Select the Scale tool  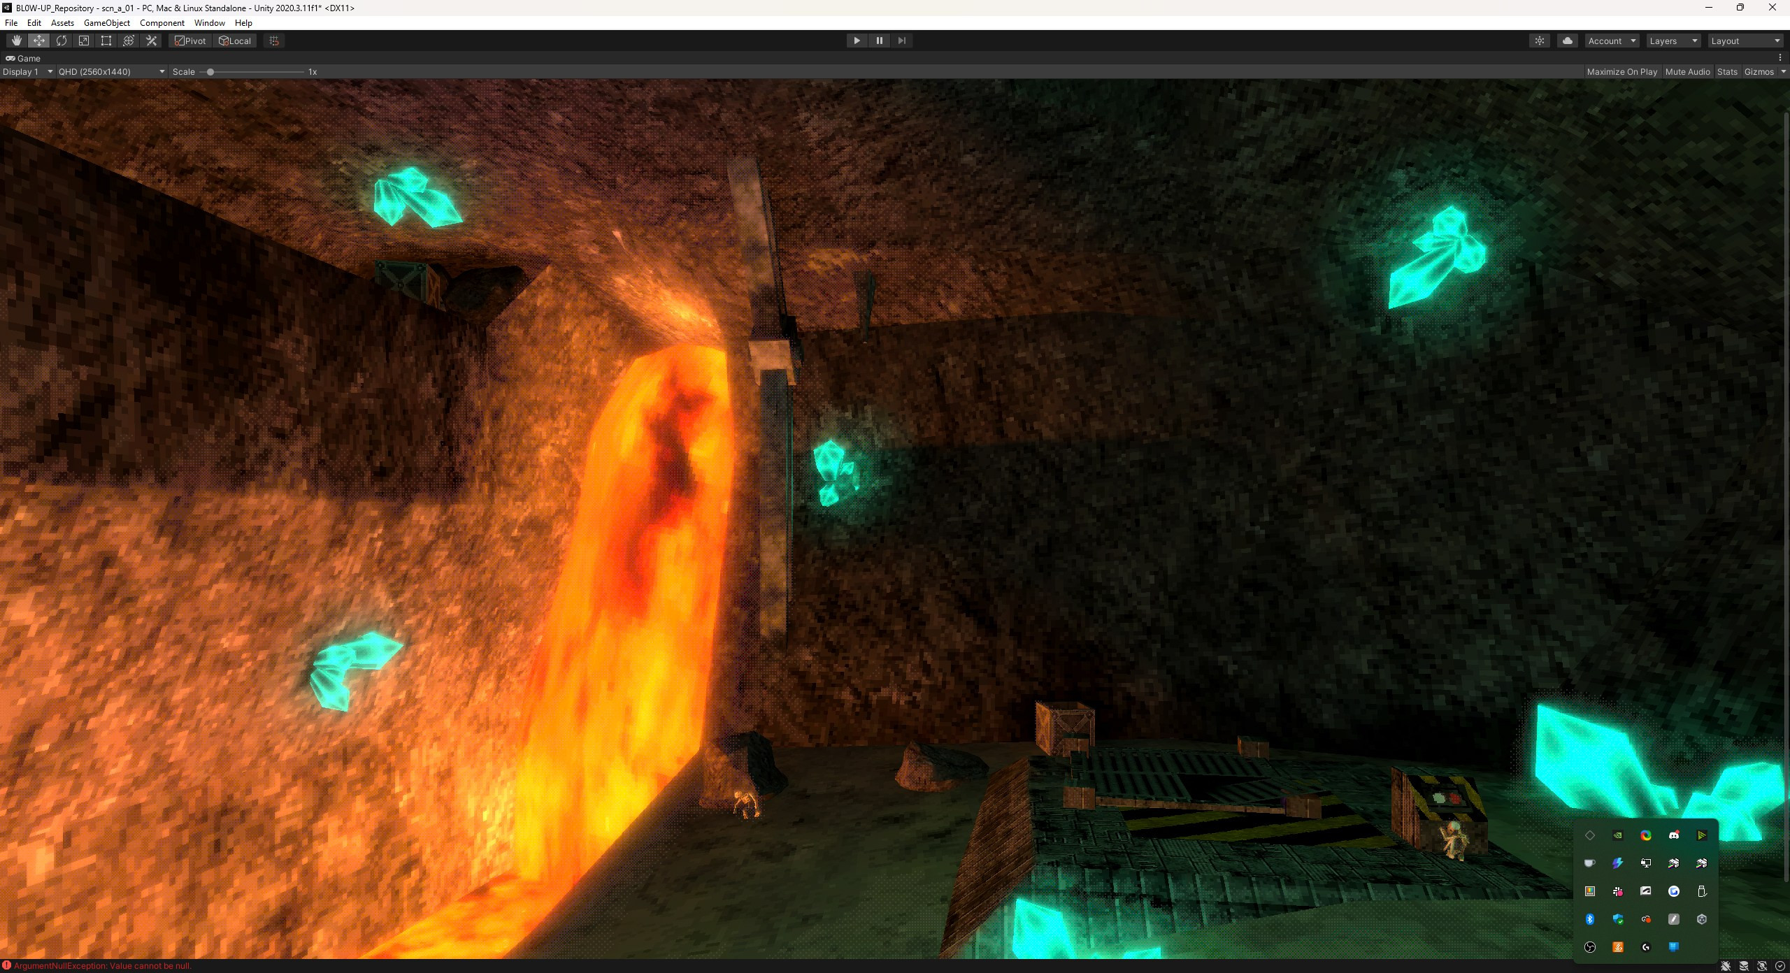[x=83, y=41]
